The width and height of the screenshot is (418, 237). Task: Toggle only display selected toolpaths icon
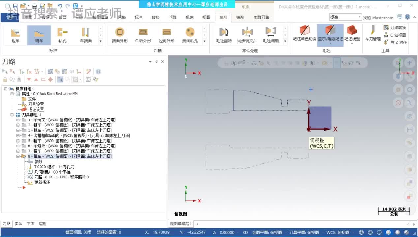(60, 79)
